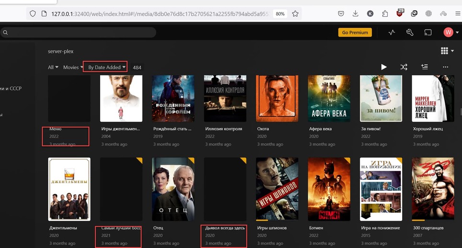Open the Рождённый стать королём poster

tap(173, 98)
